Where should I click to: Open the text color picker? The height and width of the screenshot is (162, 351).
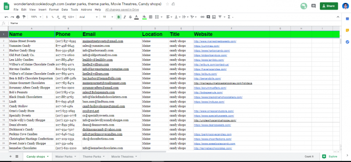(136, 17)
